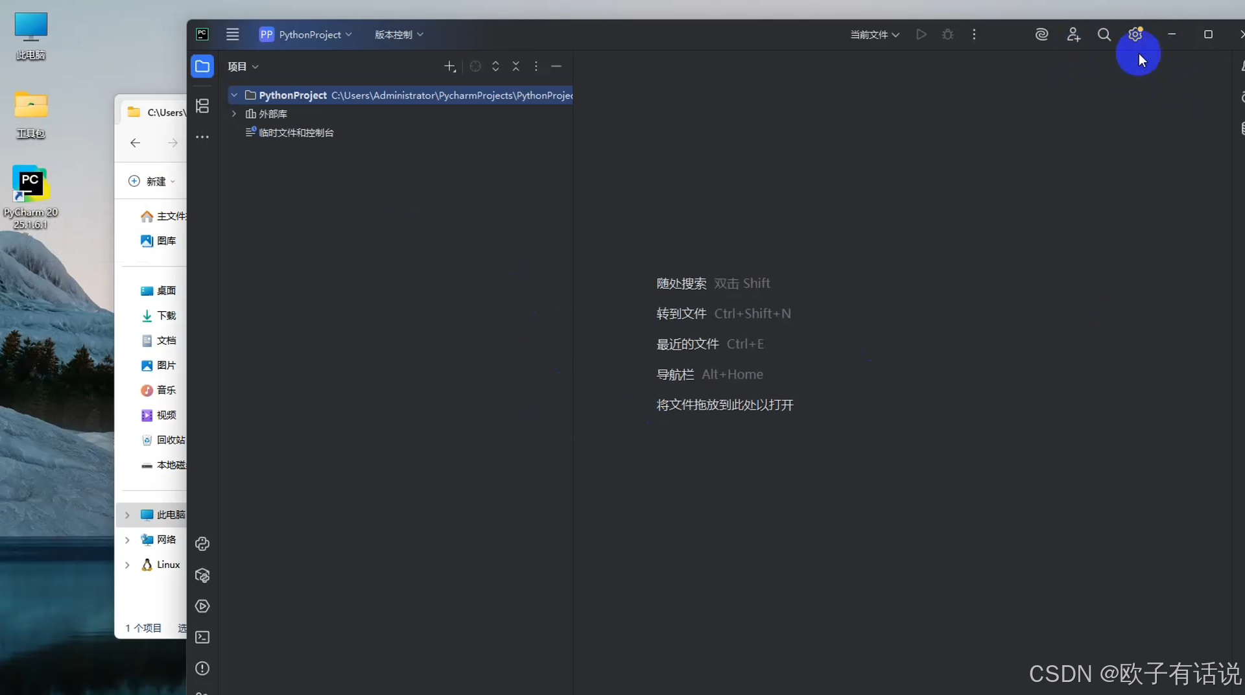Click the 新建 button in File Explorer
The width and height of the screenshot is (1245, 695).
pos(152,182)
